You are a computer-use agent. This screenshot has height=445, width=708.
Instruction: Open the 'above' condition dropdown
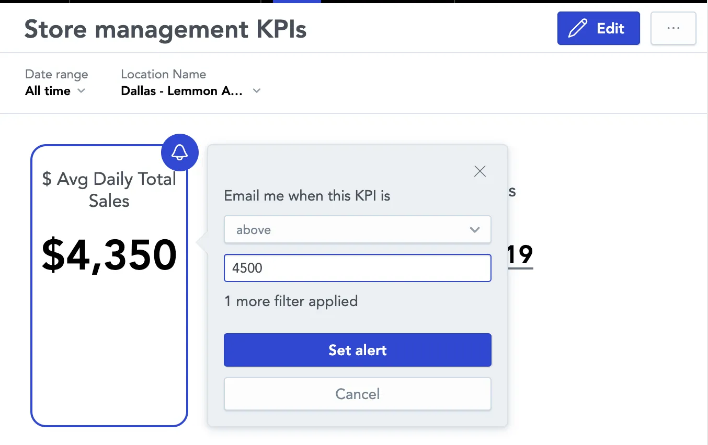357,230
